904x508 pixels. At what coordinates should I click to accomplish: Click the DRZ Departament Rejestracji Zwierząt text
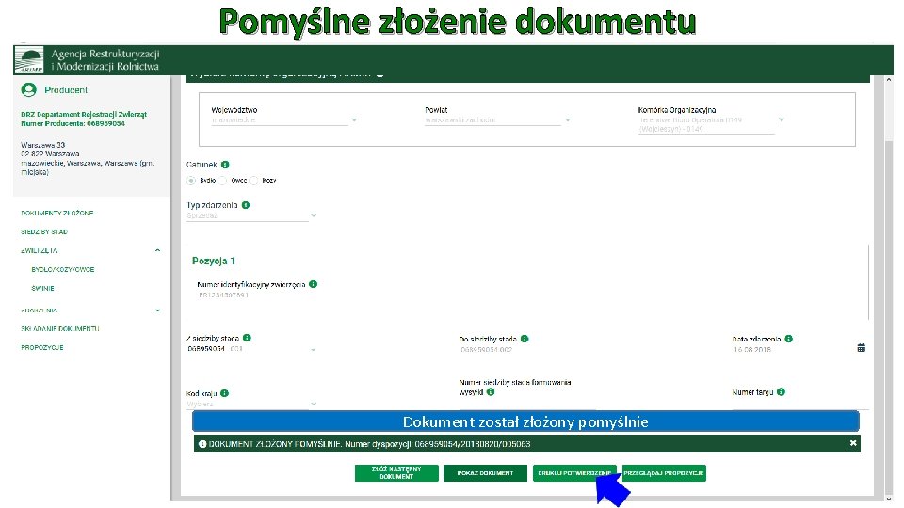click(x=84, y=114)
